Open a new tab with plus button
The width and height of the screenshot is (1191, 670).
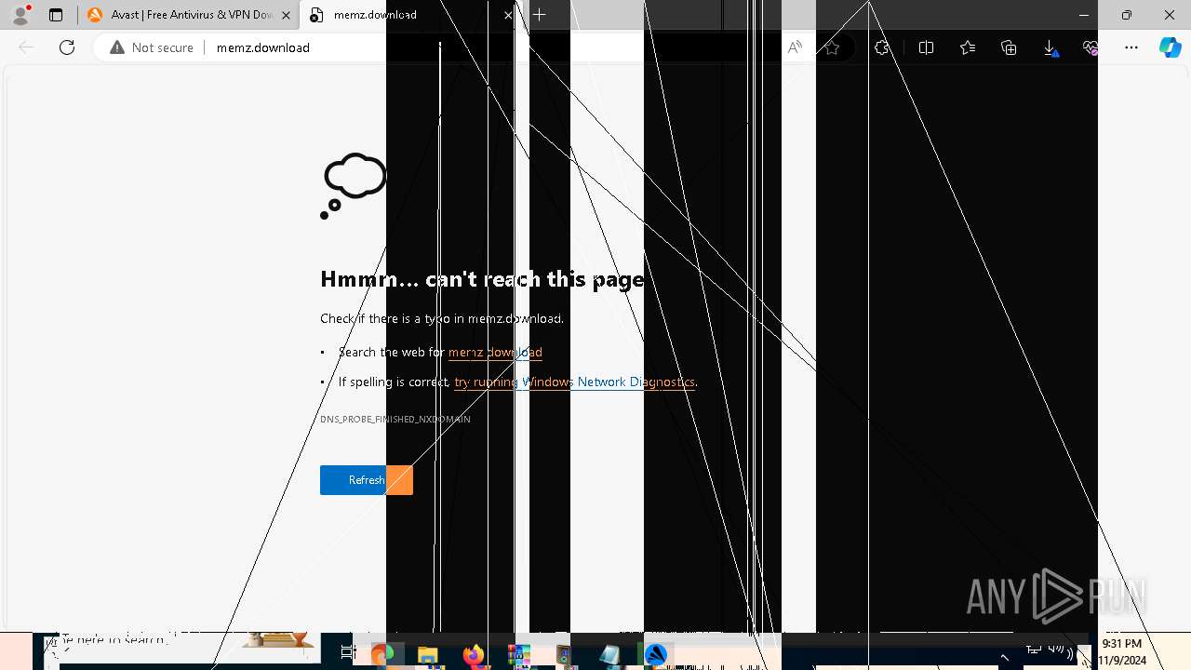pyautogui.click(x=540, y=15)
